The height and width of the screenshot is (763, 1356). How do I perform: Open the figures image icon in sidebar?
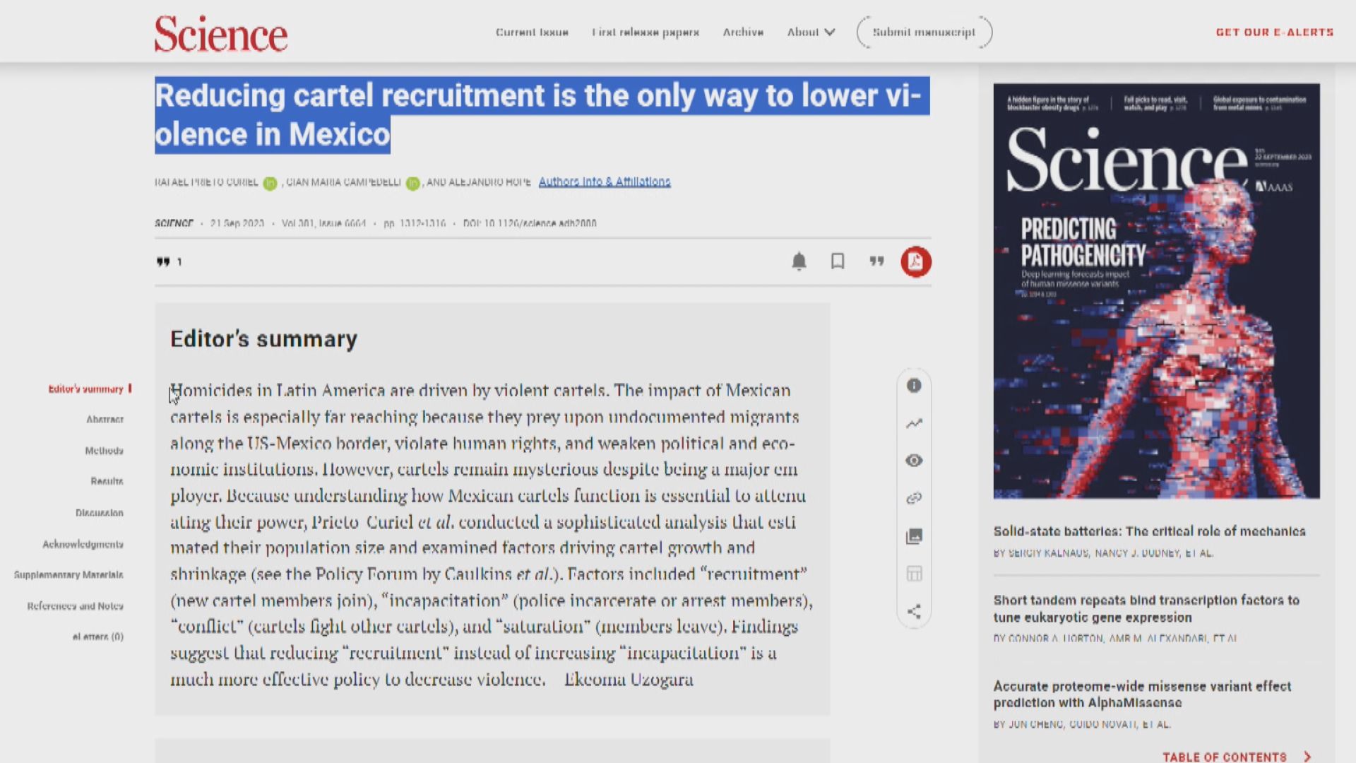[914, 536]
